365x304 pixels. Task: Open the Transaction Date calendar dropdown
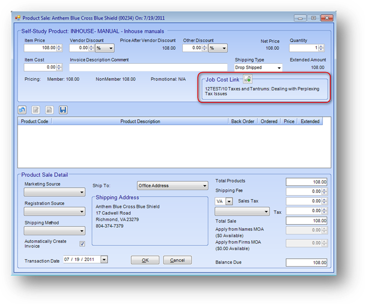(104, 259)
